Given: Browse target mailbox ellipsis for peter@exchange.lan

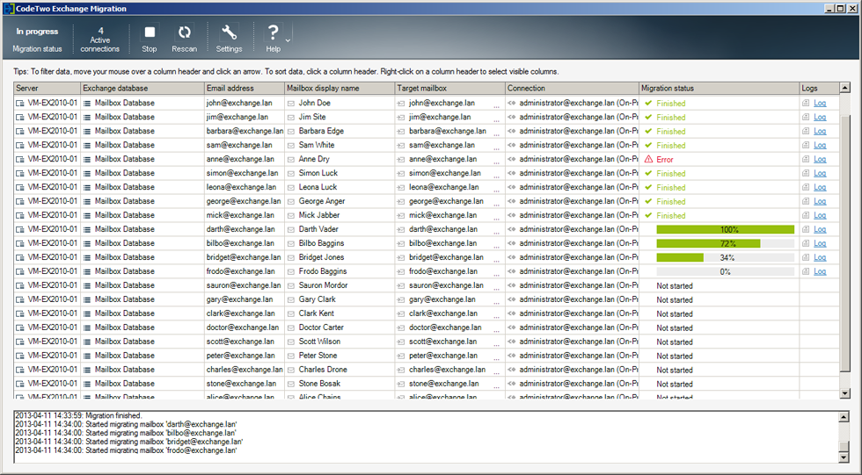Looking at the screenshot, I should (496, 359).
